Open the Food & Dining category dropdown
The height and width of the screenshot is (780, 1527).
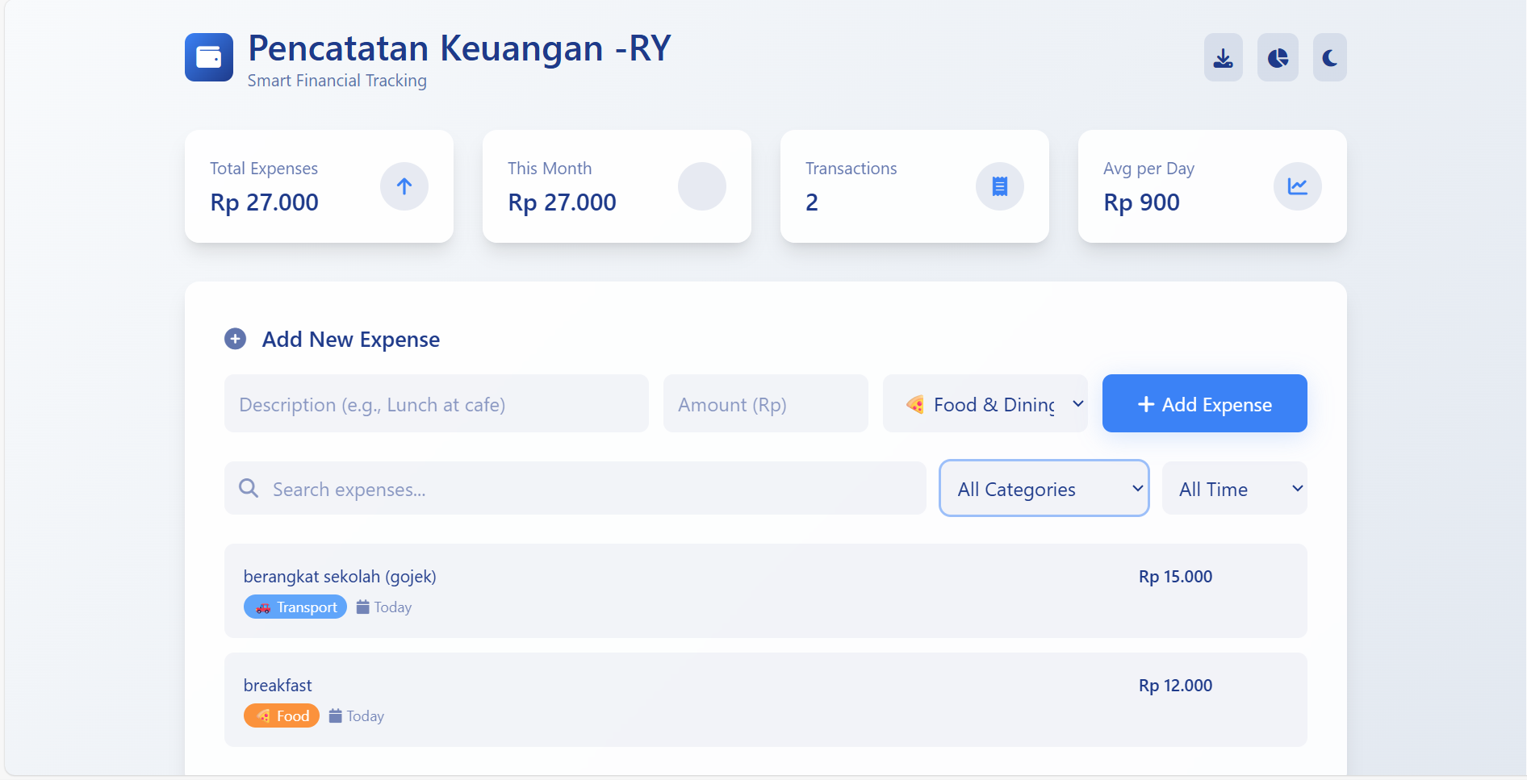pyautogui.click(x=985, y=403)
